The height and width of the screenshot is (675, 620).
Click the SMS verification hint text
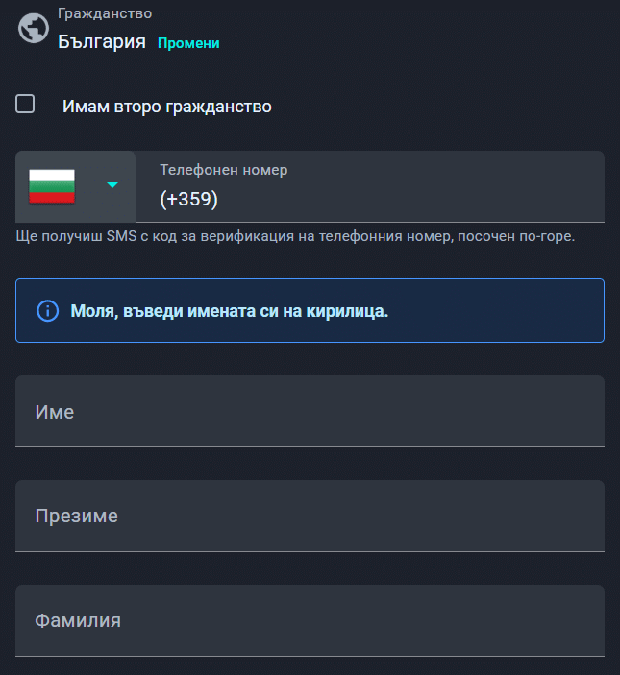point(296,236)
